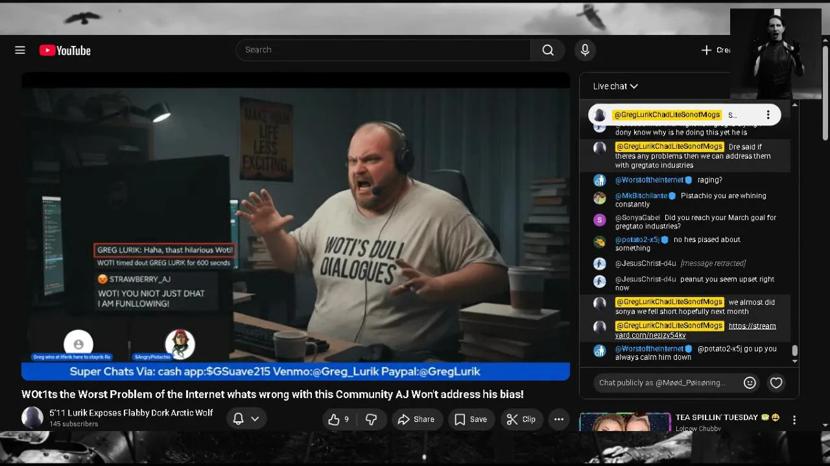Send a heart reaction in chat
The image size is (830, 466).
tap(776, 383)
